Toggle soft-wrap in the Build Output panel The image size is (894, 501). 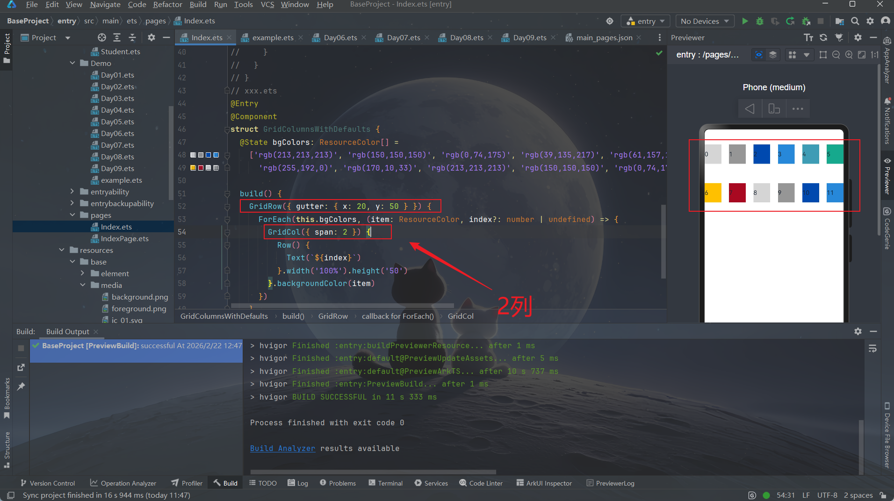[x=872, y=349]
